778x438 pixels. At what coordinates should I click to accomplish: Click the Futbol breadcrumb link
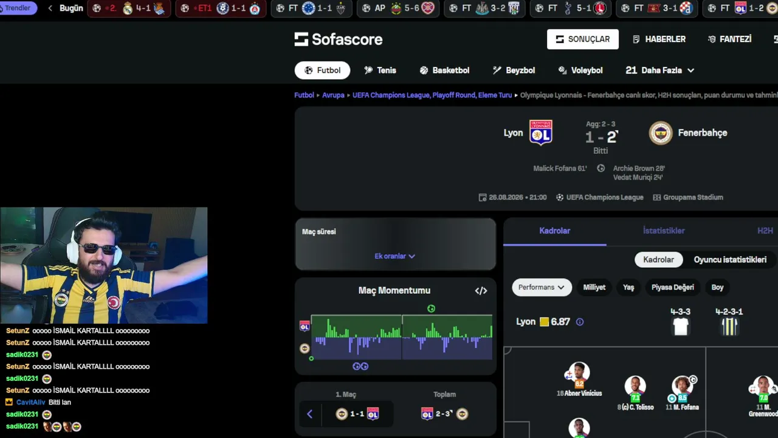coord(304,96)
